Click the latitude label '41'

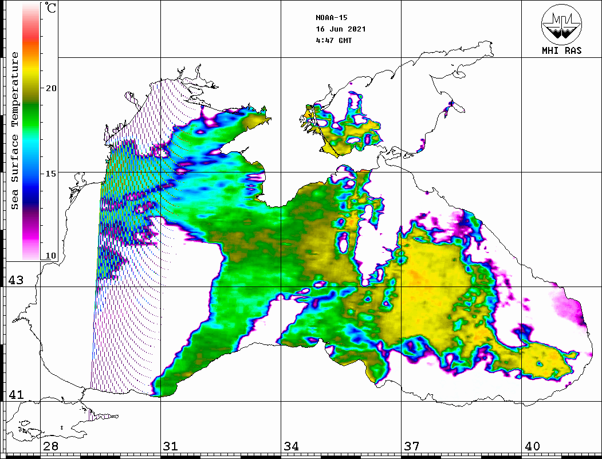coord(15,395)
